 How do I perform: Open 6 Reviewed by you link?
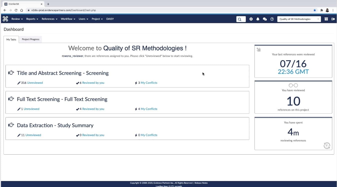click(93, 83)
